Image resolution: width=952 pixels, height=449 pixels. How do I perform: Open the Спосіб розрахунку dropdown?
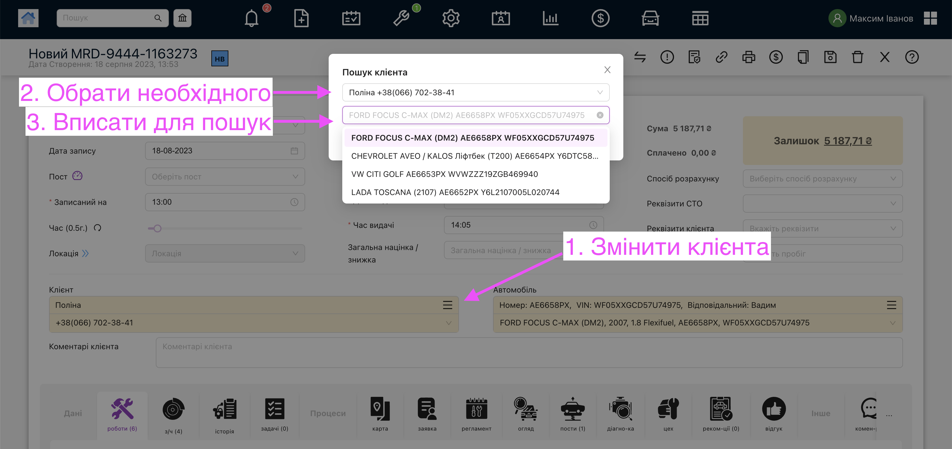[x=822, y=179]
